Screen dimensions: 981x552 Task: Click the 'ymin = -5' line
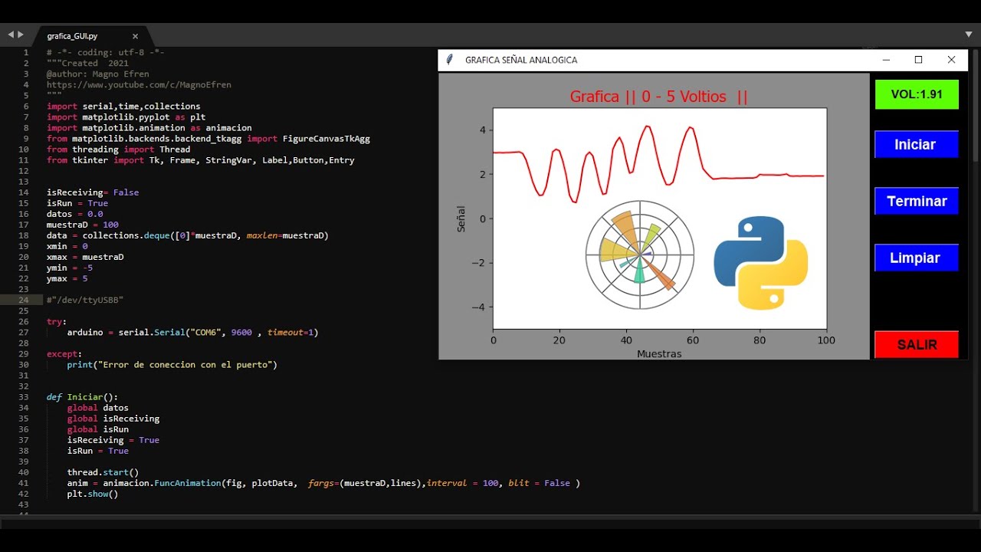[x=70, y=268]
